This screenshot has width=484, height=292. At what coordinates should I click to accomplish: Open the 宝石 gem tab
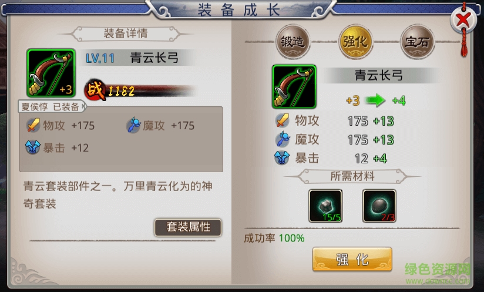click(x=417, y=42)
